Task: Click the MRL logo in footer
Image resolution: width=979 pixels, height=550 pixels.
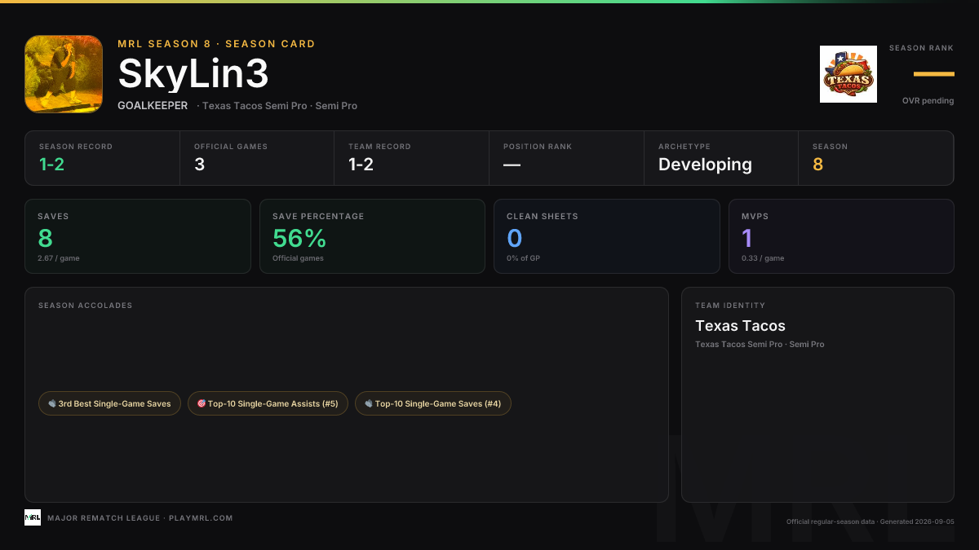Action: pos(33,517)
